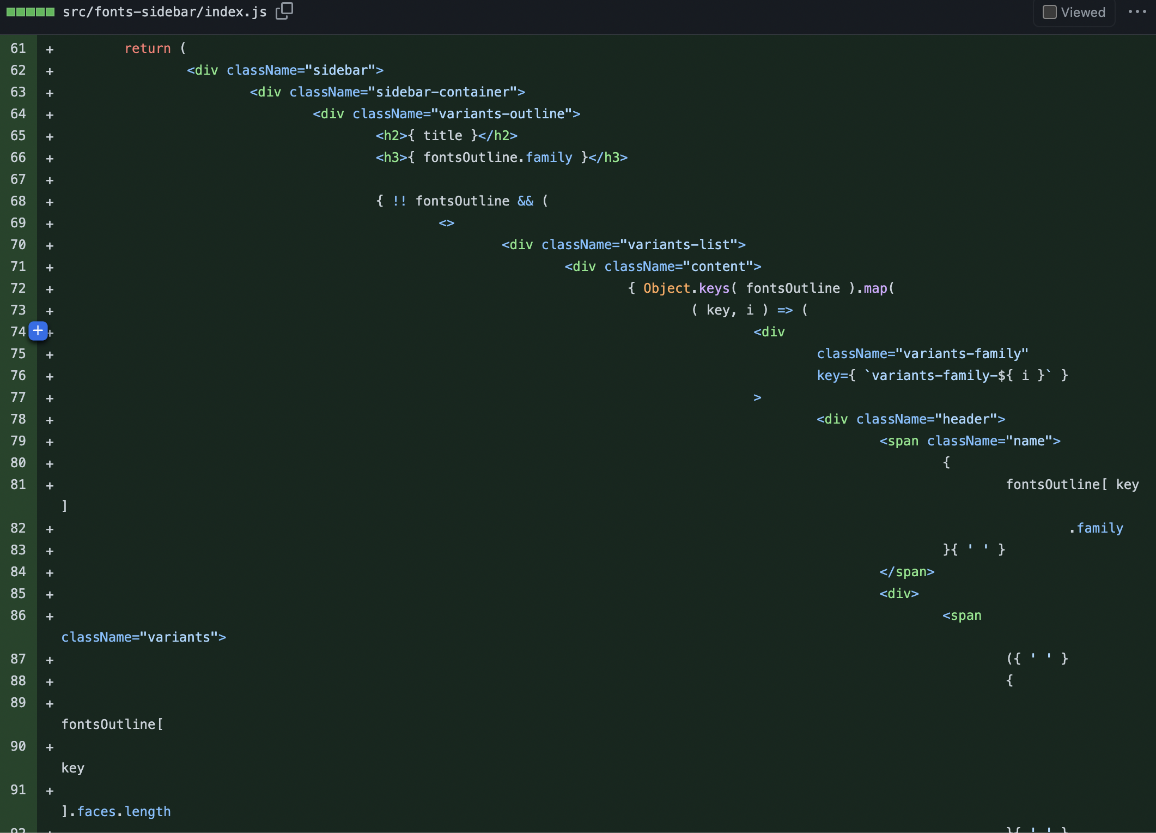Click the key template literal on line 76
Screen dimensions: 1156x833
click(x=942, y=376)
